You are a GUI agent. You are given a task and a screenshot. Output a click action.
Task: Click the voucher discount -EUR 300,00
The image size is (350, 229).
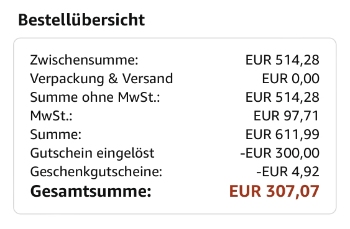tap(280, 153)
